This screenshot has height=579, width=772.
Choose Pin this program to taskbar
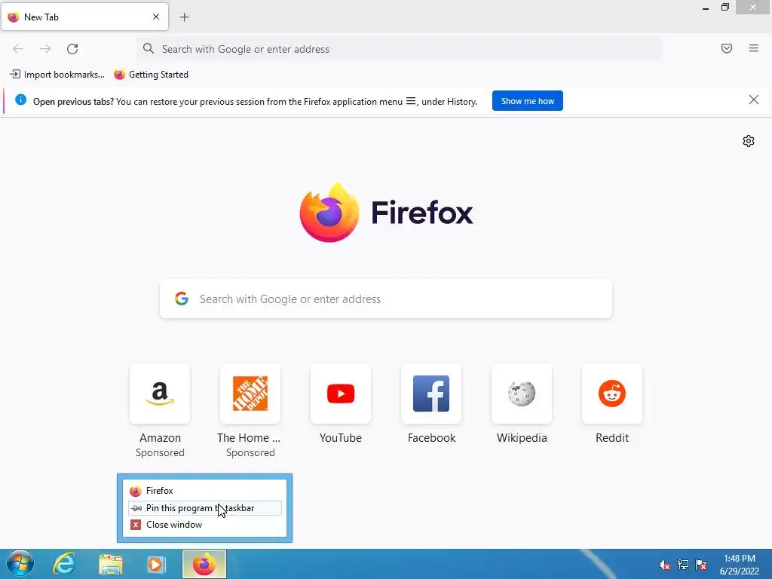click(x=204, y=508)
